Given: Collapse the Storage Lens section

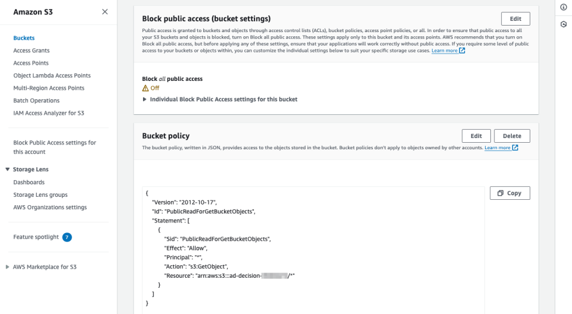Looking at the screenshot, I should point(7,169).
